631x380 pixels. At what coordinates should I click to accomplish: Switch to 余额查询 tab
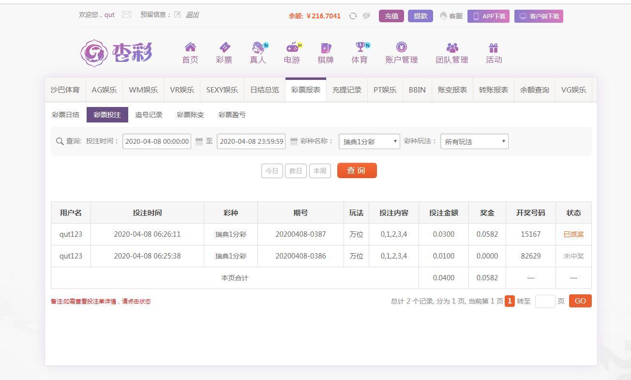535,90
